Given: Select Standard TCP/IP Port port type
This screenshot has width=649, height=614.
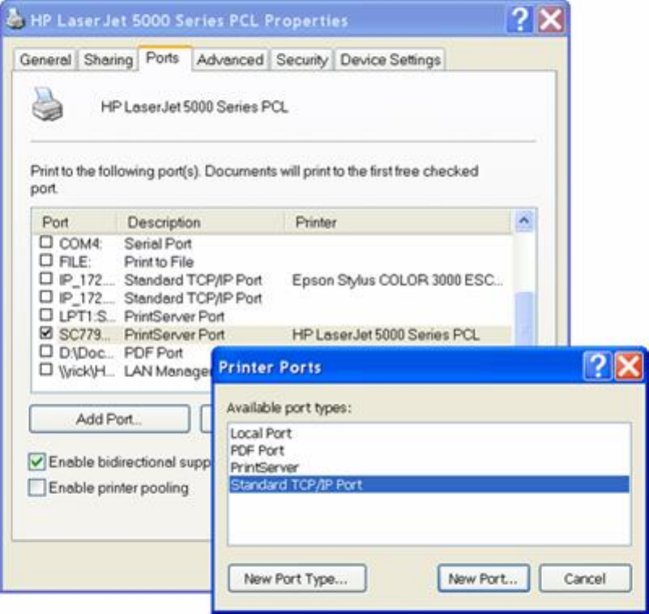Looking at the screenshot, I should click(x=429, y=485).
